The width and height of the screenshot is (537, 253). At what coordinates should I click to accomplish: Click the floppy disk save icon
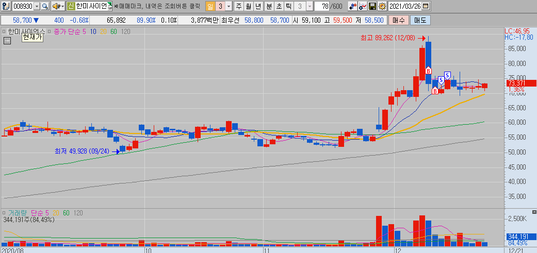[372, 6]
